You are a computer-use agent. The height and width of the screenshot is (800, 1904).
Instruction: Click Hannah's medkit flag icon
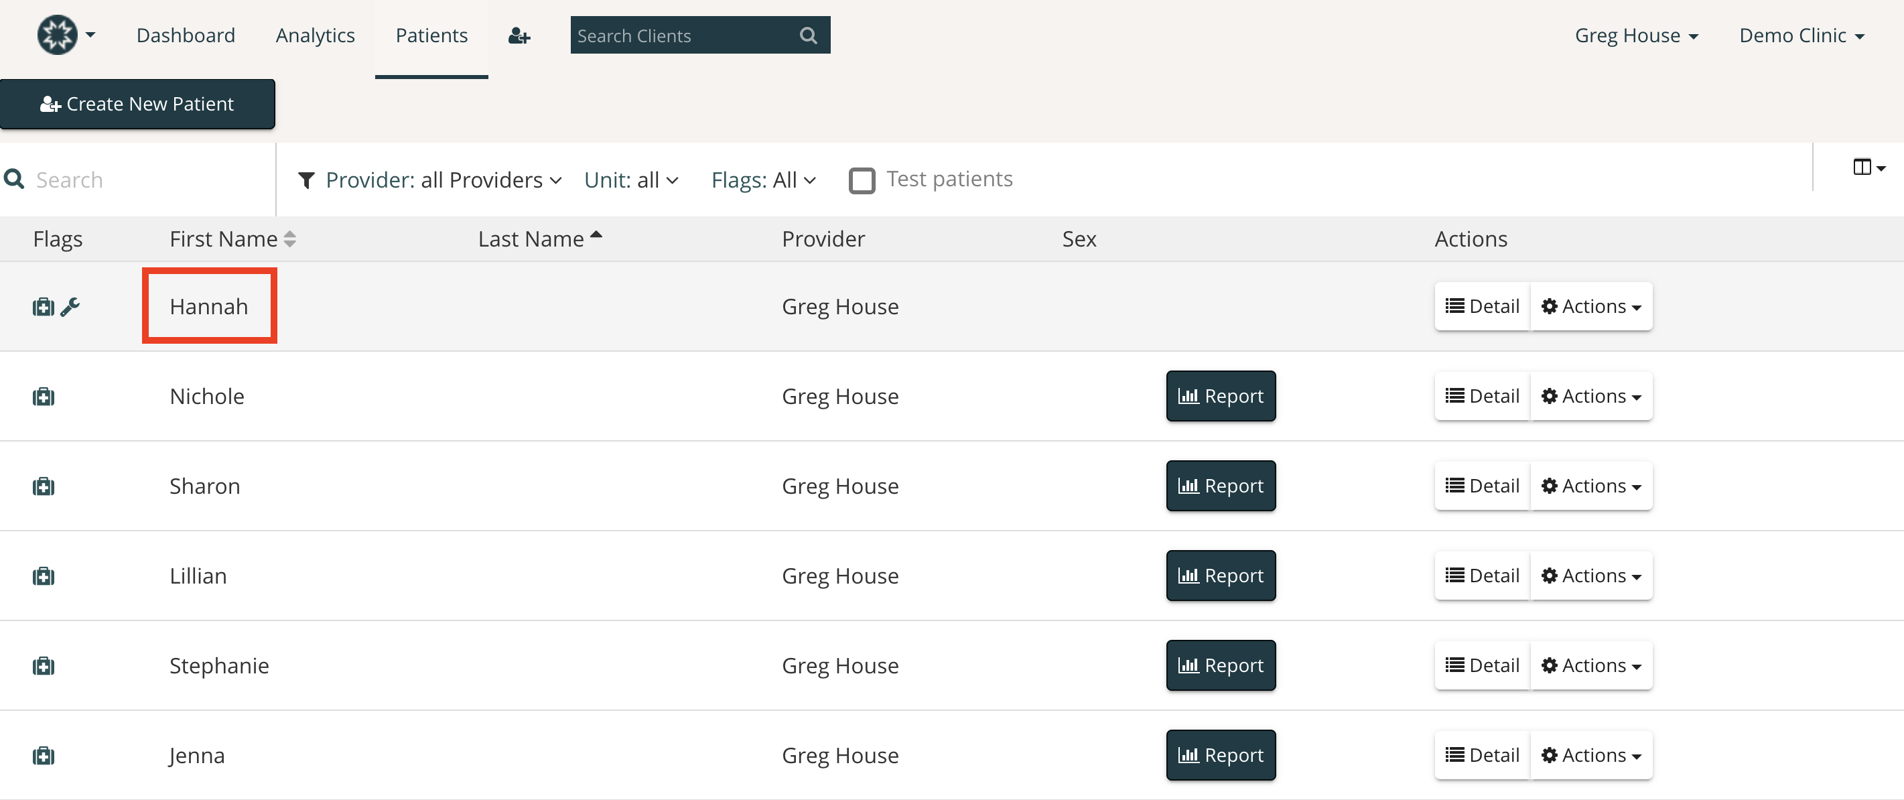[x=44, y=307]
